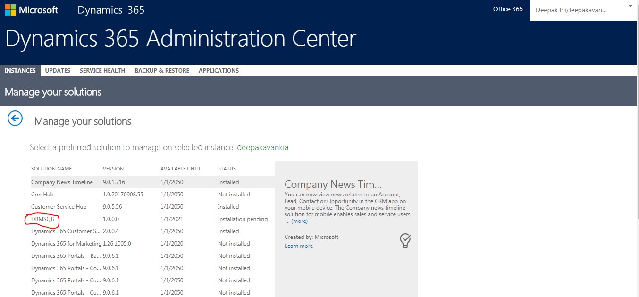Click the lightbulb badge icon
639x297 pixels.
pos(405,241)
